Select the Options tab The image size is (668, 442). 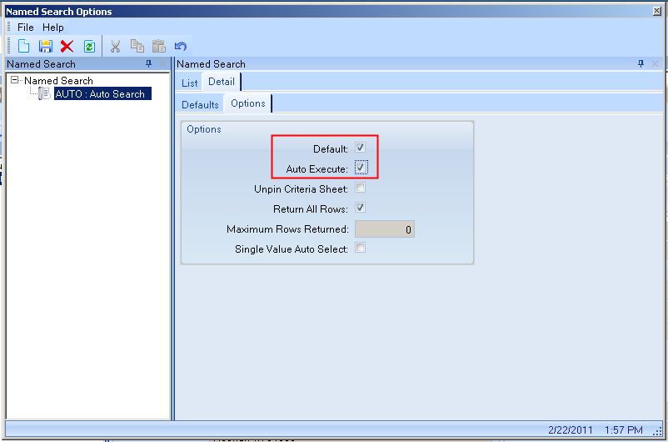click(x=248, y=103)
